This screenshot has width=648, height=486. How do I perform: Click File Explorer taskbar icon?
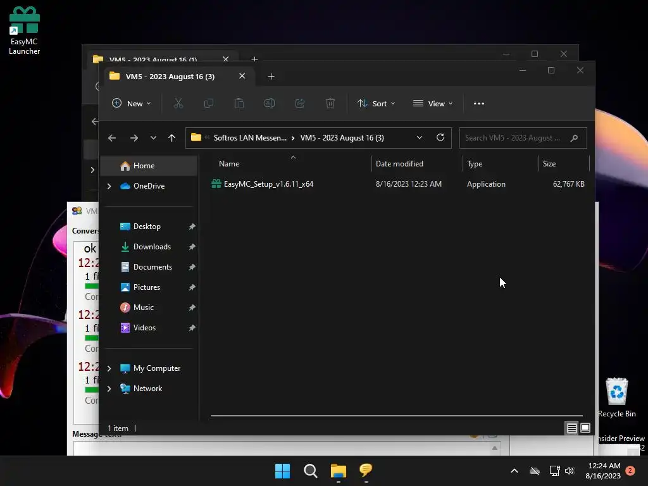(339, 471)
